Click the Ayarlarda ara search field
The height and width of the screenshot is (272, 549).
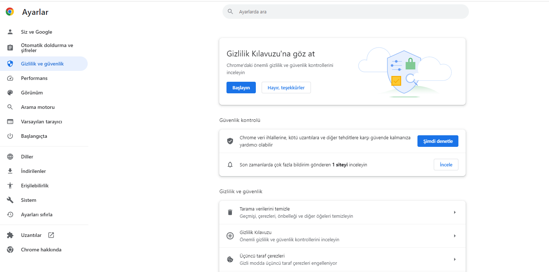[x=345, y=12]
